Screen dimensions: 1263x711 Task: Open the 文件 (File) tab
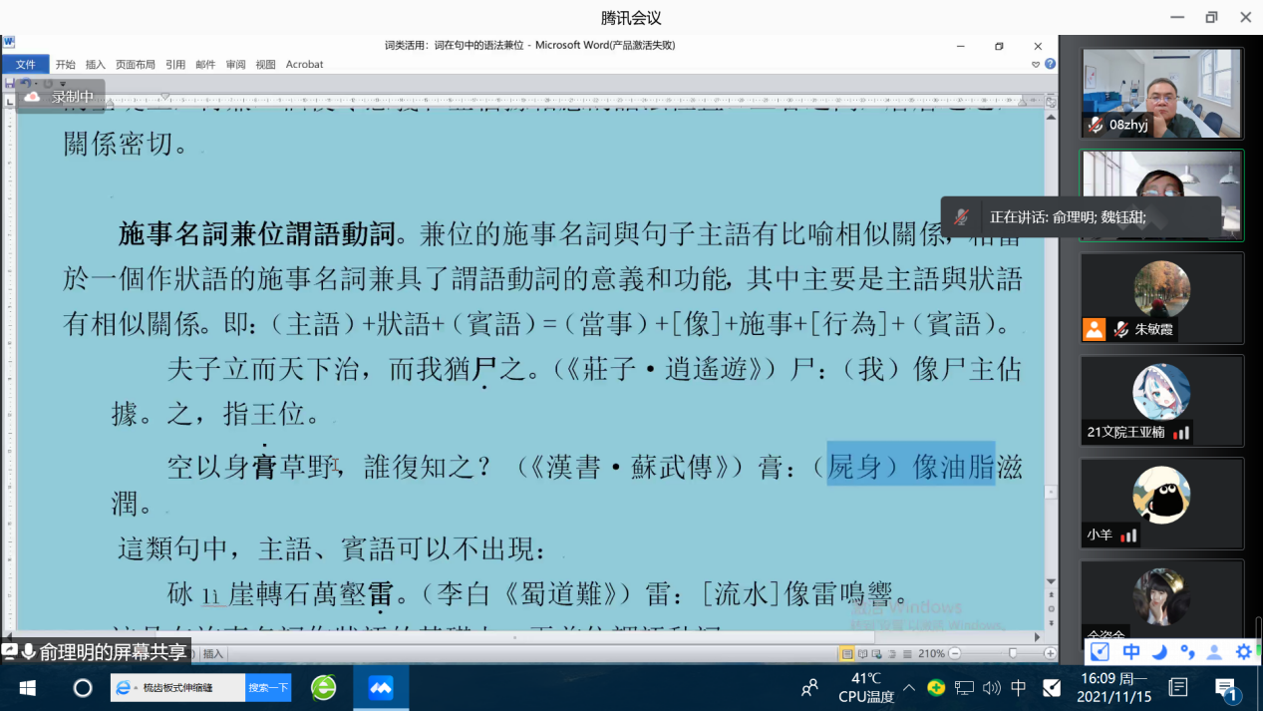click(x=25, y=64)
